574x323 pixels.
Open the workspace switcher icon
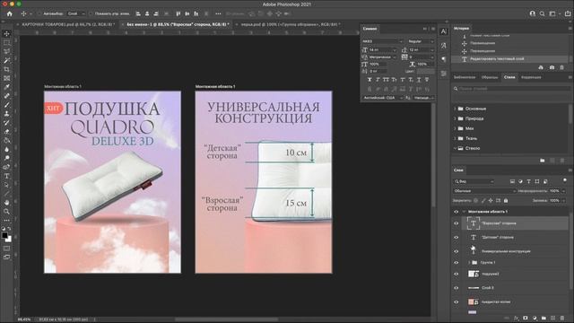click(x=552, y=13)
